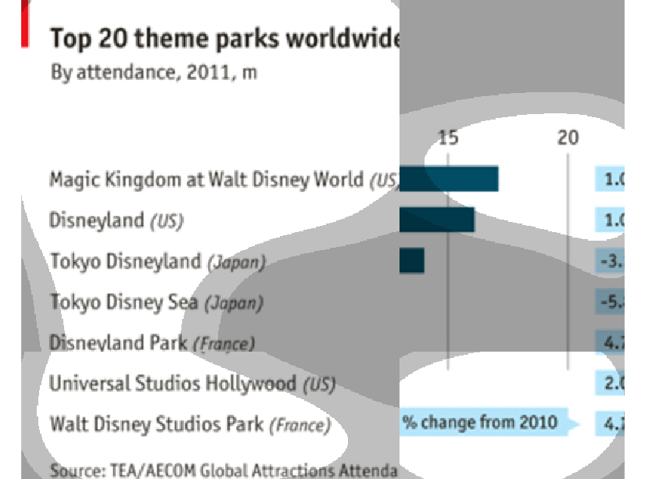Image resolution: width=645 pixels, height=479 pixels.
Task: Click the Magic Kingdom attendance bar
Action: click(449, 179)
